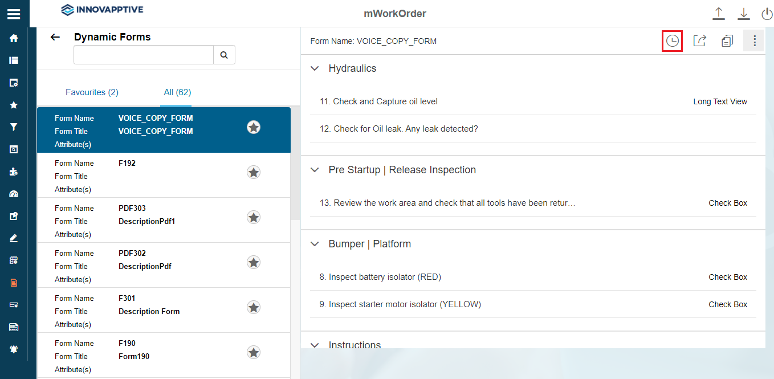Go back using the Dynamic Forms arrow
Viewport: 774px width, 379px height.
55,37
